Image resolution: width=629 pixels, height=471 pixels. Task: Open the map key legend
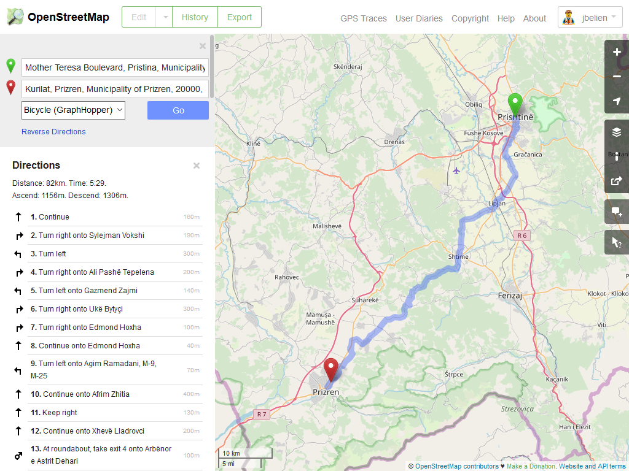click(617, 157)
